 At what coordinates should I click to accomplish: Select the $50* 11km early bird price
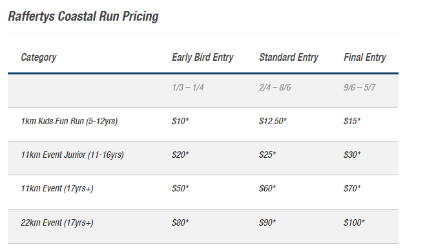pos(180,188)
